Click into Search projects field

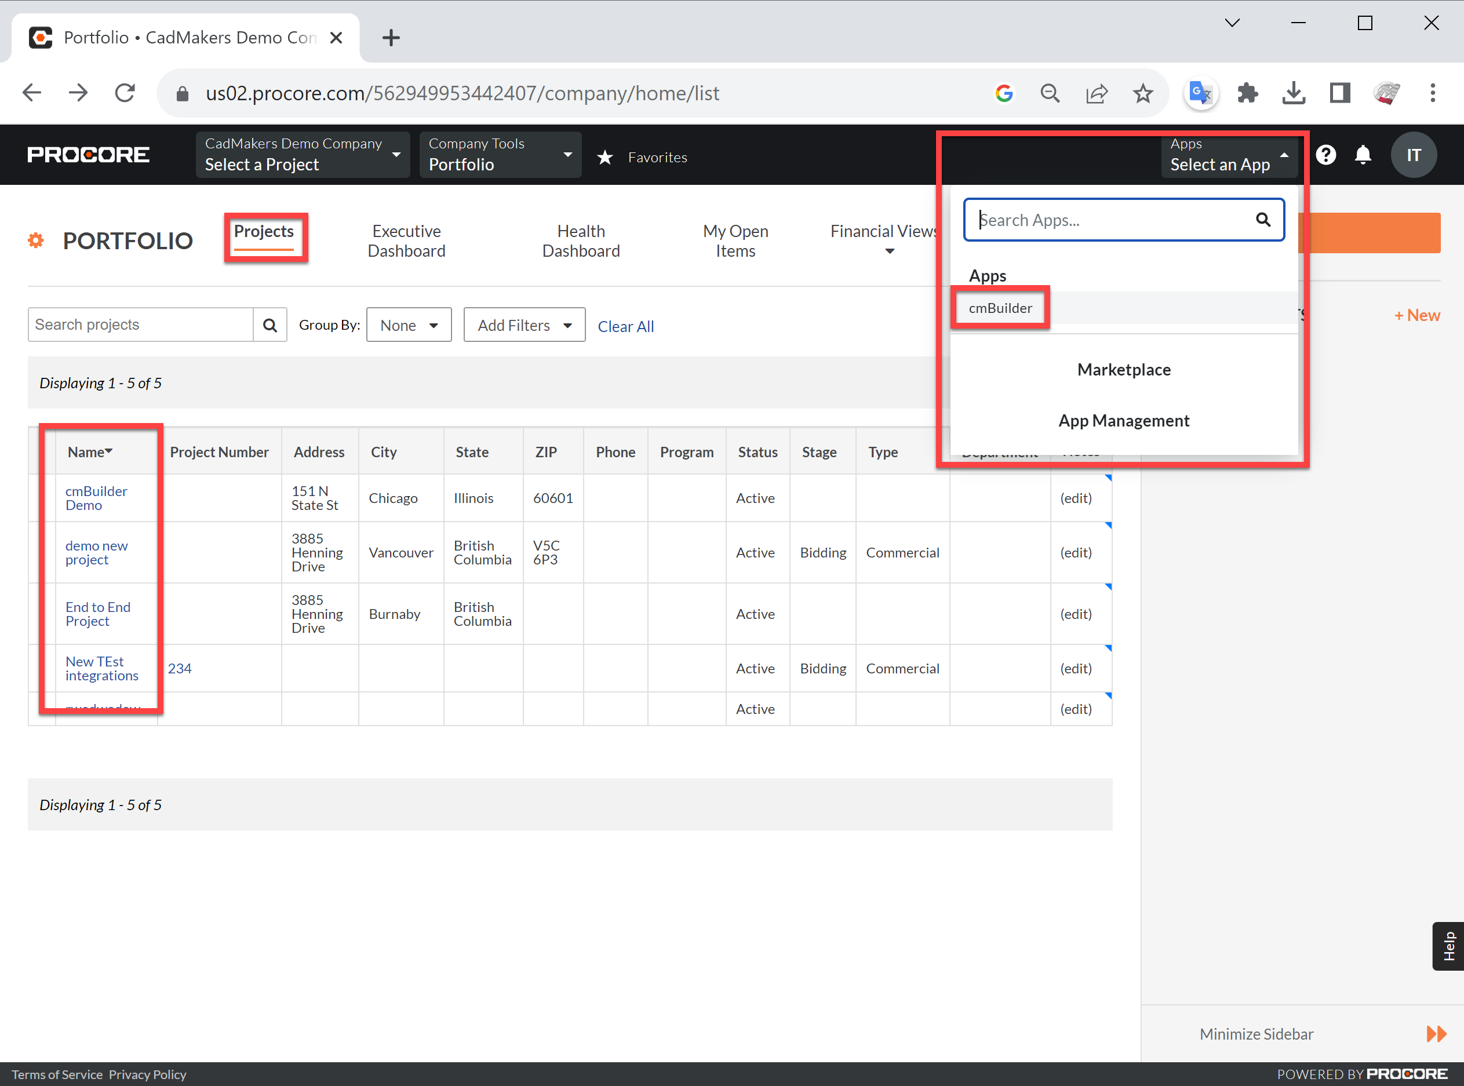pyautogui.click(x=141, y=325)
